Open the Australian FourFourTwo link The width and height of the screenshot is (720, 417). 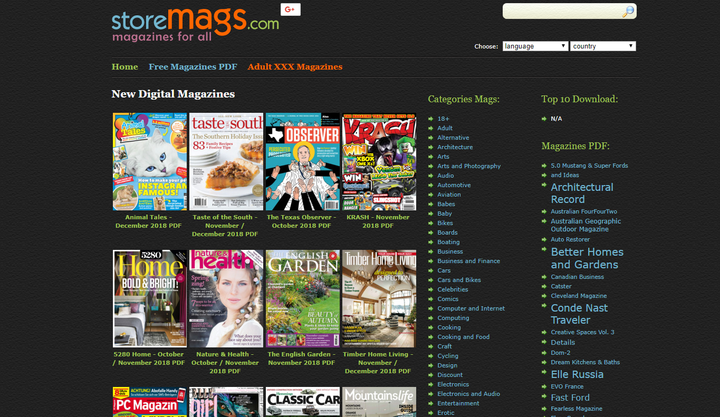pyautogui.click(x=584, y=211)
